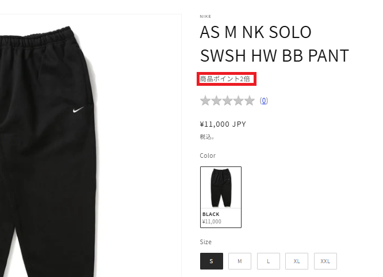The image size is (383, 277).
Task: Click the 税込 tax-included text
Action: 208,137
